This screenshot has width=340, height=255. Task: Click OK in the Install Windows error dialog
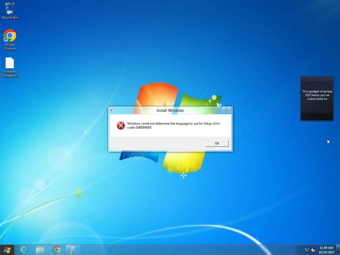point(217,143)
